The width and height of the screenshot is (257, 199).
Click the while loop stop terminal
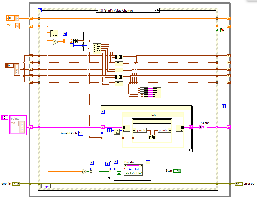pyautogui.click(x=222, y=30)
